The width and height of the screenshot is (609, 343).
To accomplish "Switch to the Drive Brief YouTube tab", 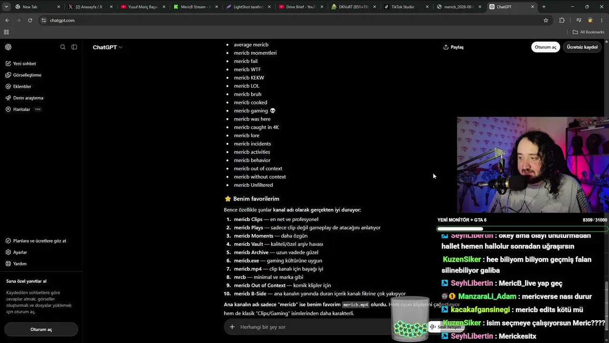I will (x=300, y=7).
